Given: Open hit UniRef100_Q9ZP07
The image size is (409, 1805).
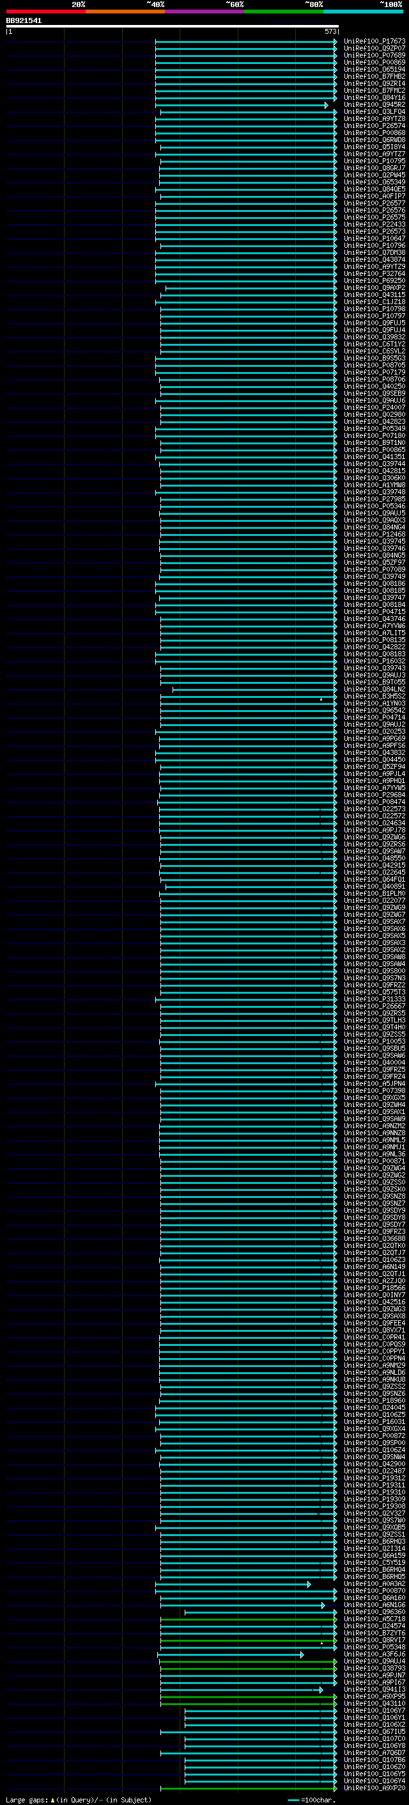Looking at the screenshot, I should point(374,49).
